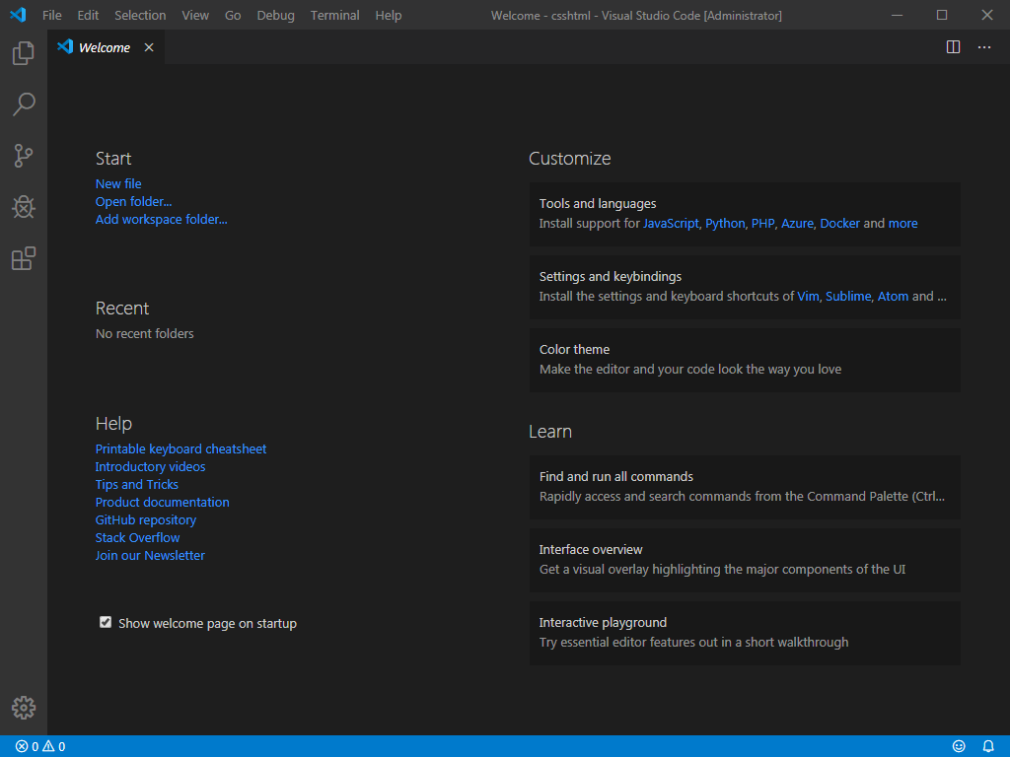The width and height of the screenshot is (1010, 757).
Task: Click the warnings count in status bar
Action: point(54,747)
